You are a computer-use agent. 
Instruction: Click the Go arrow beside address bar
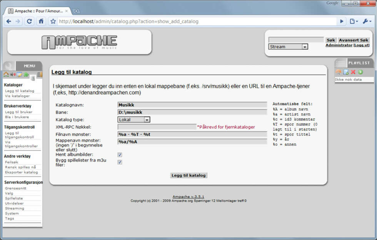[342, 21]
